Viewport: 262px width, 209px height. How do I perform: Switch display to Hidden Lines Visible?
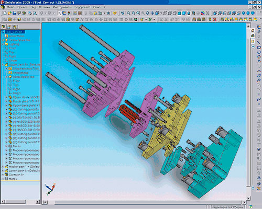click(170, 13)
